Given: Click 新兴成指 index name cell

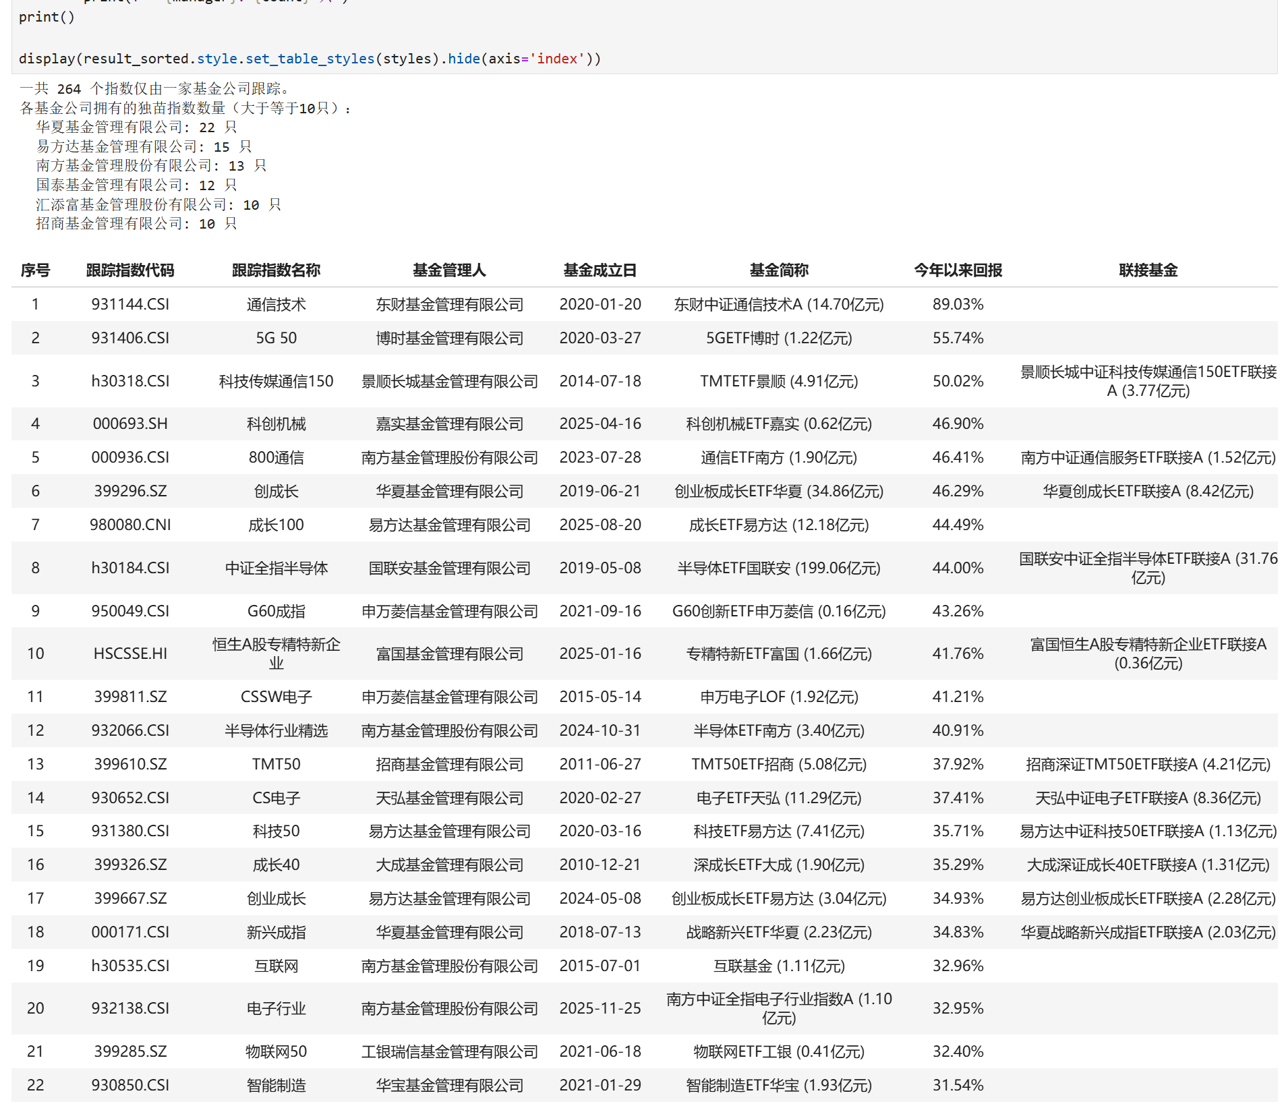Looking at the screenshot, I should click(276, 932).
